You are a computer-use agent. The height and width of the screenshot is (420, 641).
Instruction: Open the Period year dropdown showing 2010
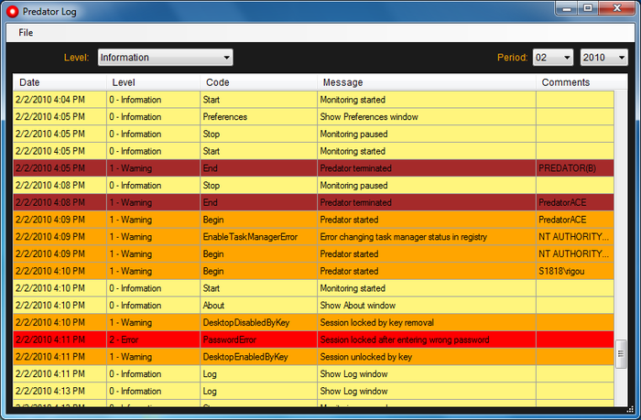(x=603, y=58)
